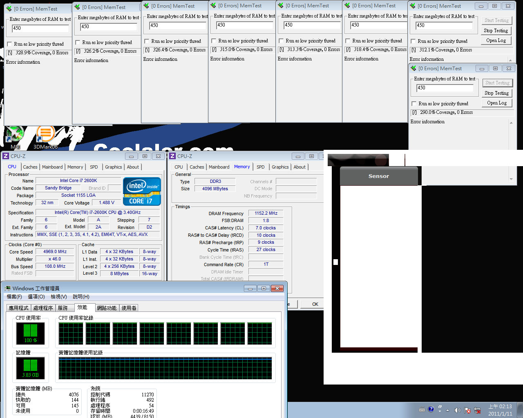523x418 pixels.
Task: Open the About tab in CPU-Z memory window
Action: coord(299,167)
